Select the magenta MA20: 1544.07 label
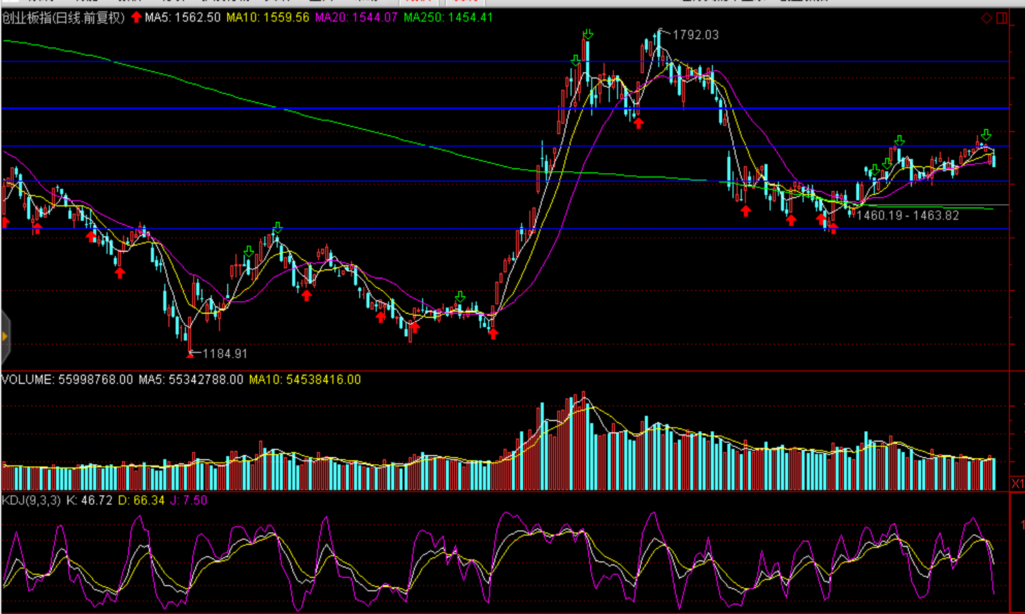 click(x=356, y=18)
